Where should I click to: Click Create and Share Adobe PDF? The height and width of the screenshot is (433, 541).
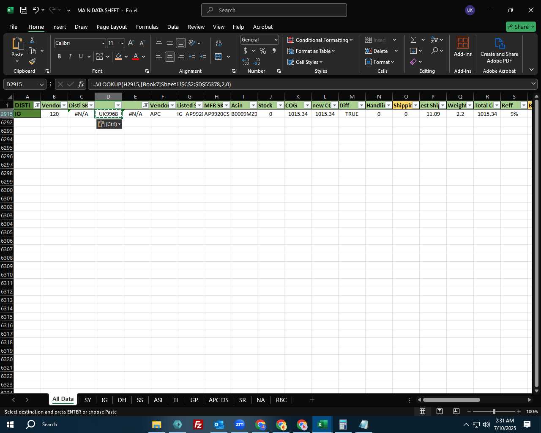click(499, 51)
